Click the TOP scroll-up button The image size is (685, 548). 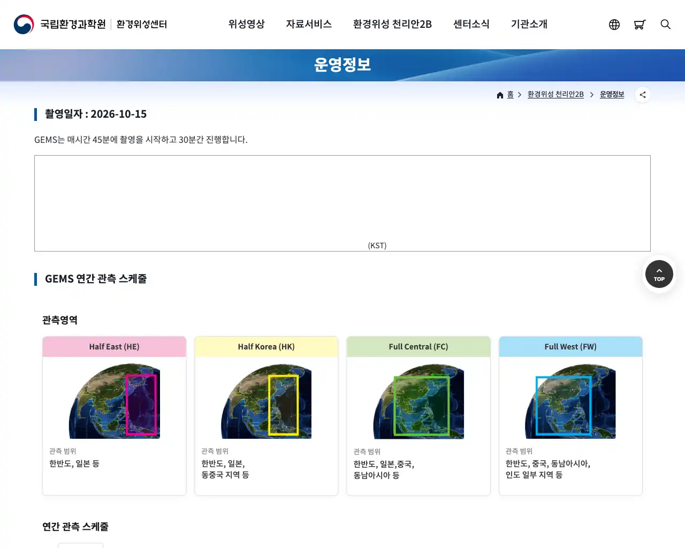click(659, 274)
